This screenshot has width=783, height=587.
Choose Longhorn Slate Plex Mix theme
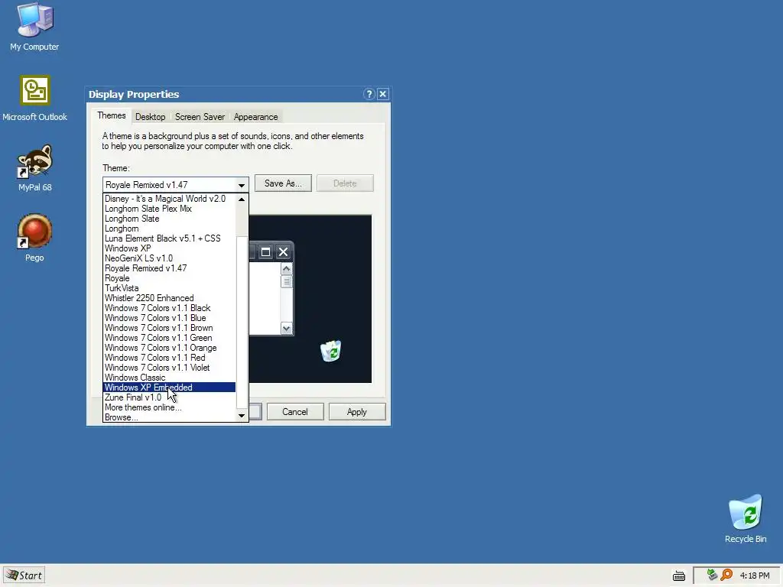tap(169, 209)
